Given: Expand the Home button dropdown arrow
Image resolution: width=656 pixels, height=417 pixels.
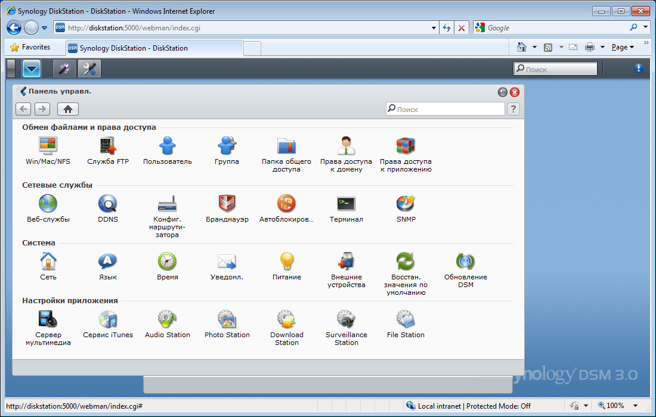Looking at the screenshot, I should (x=534, y=47).
